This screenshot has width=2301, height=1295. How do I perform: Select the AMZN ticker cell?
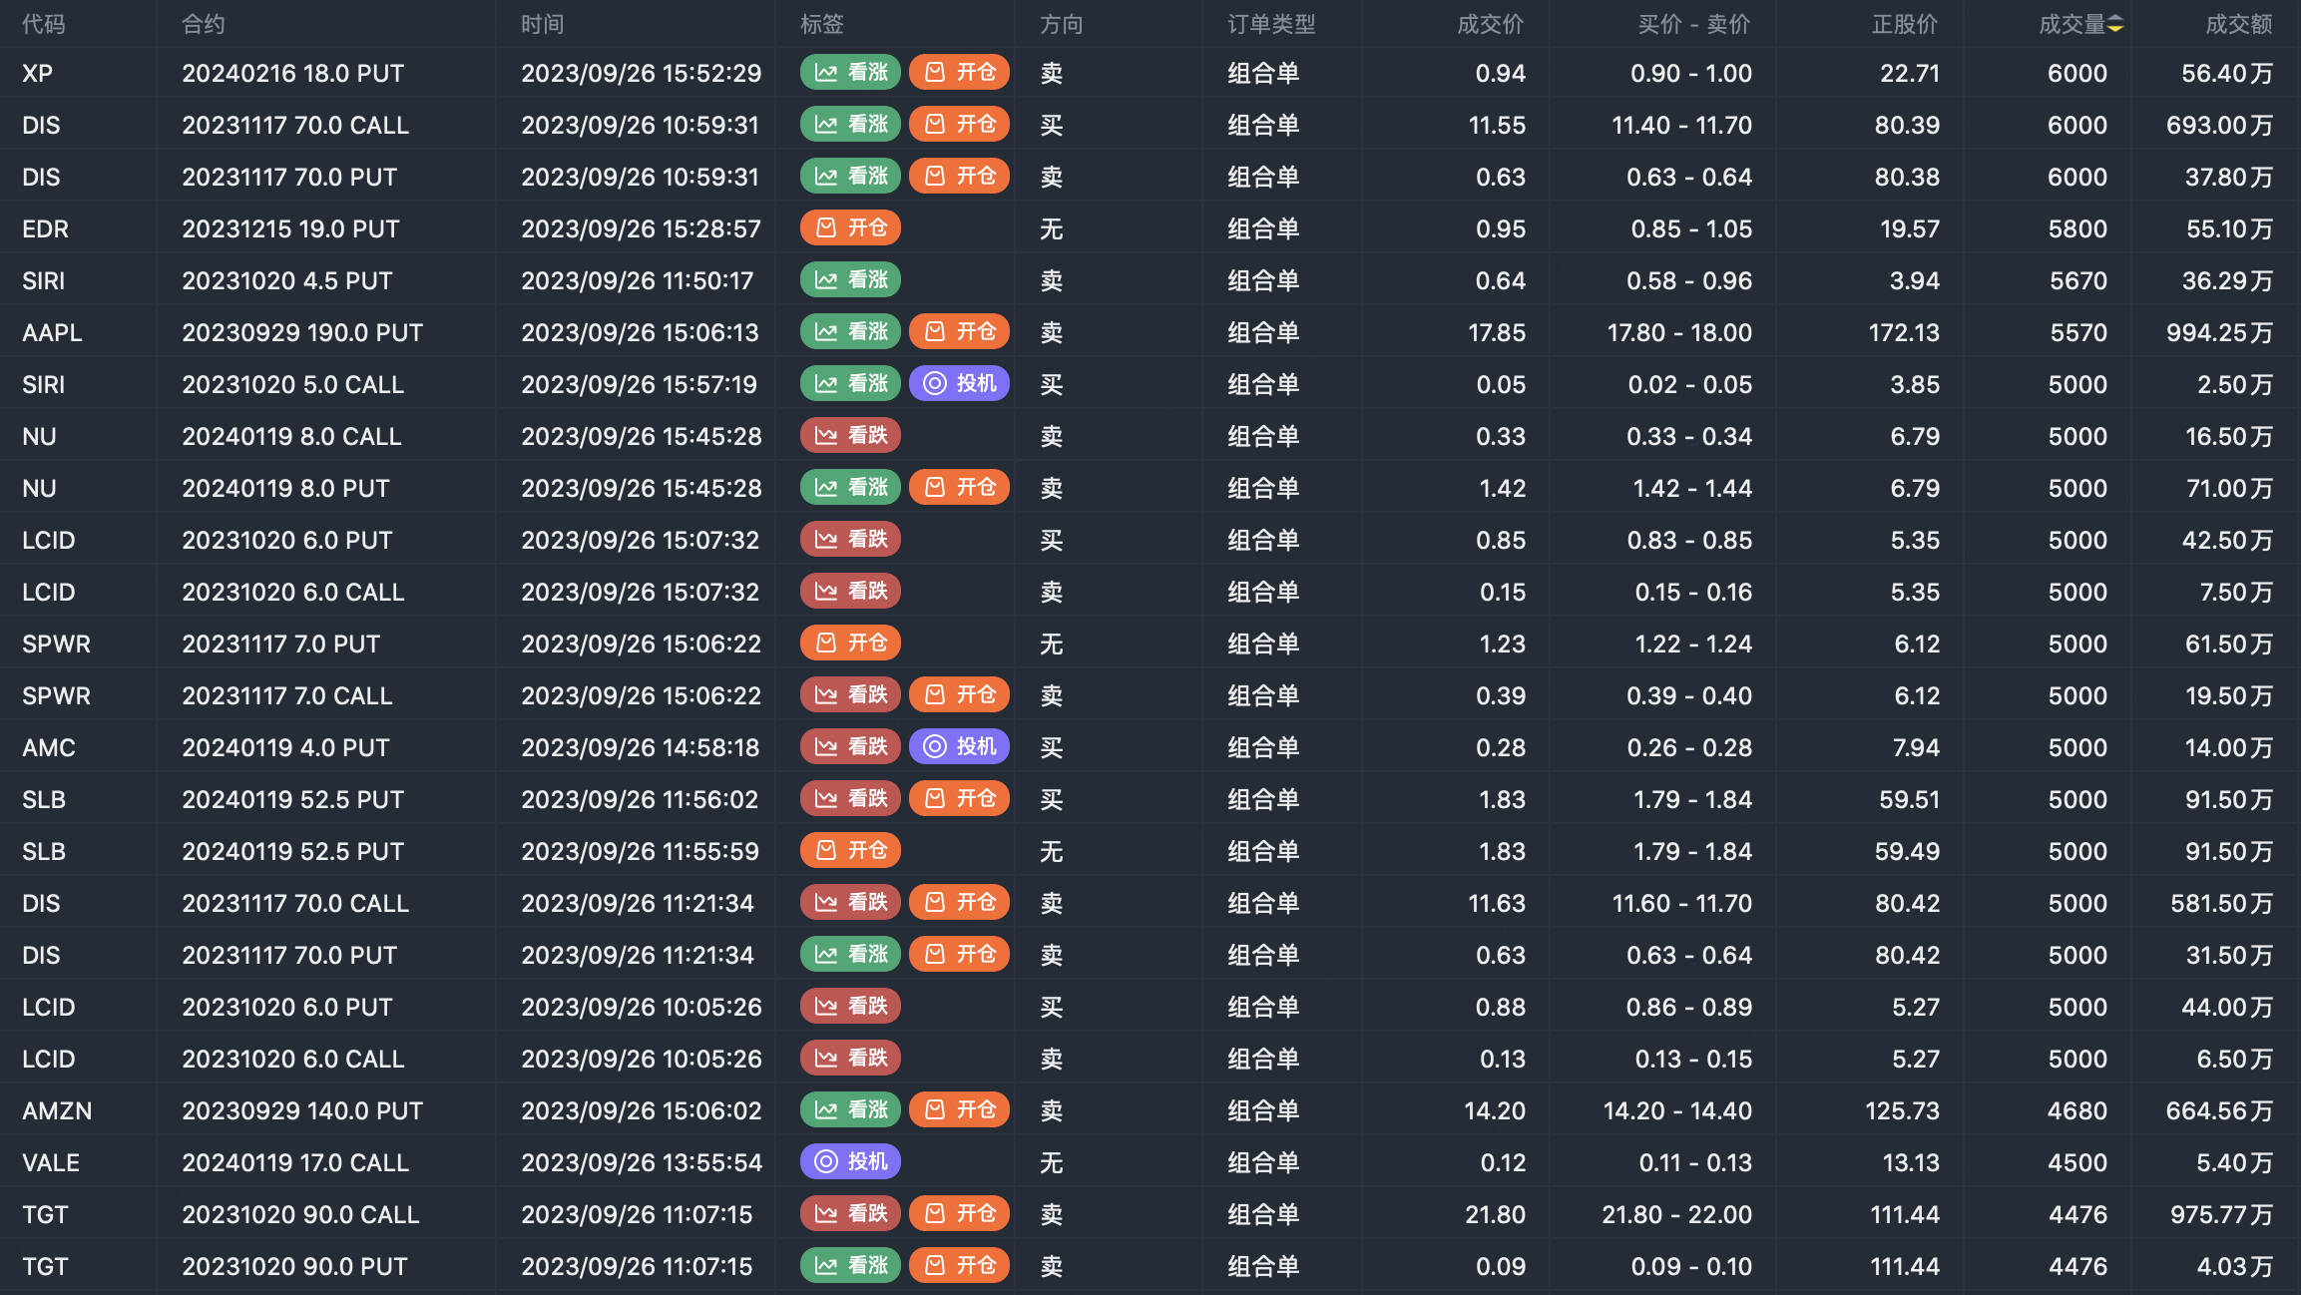point(57,1110)
